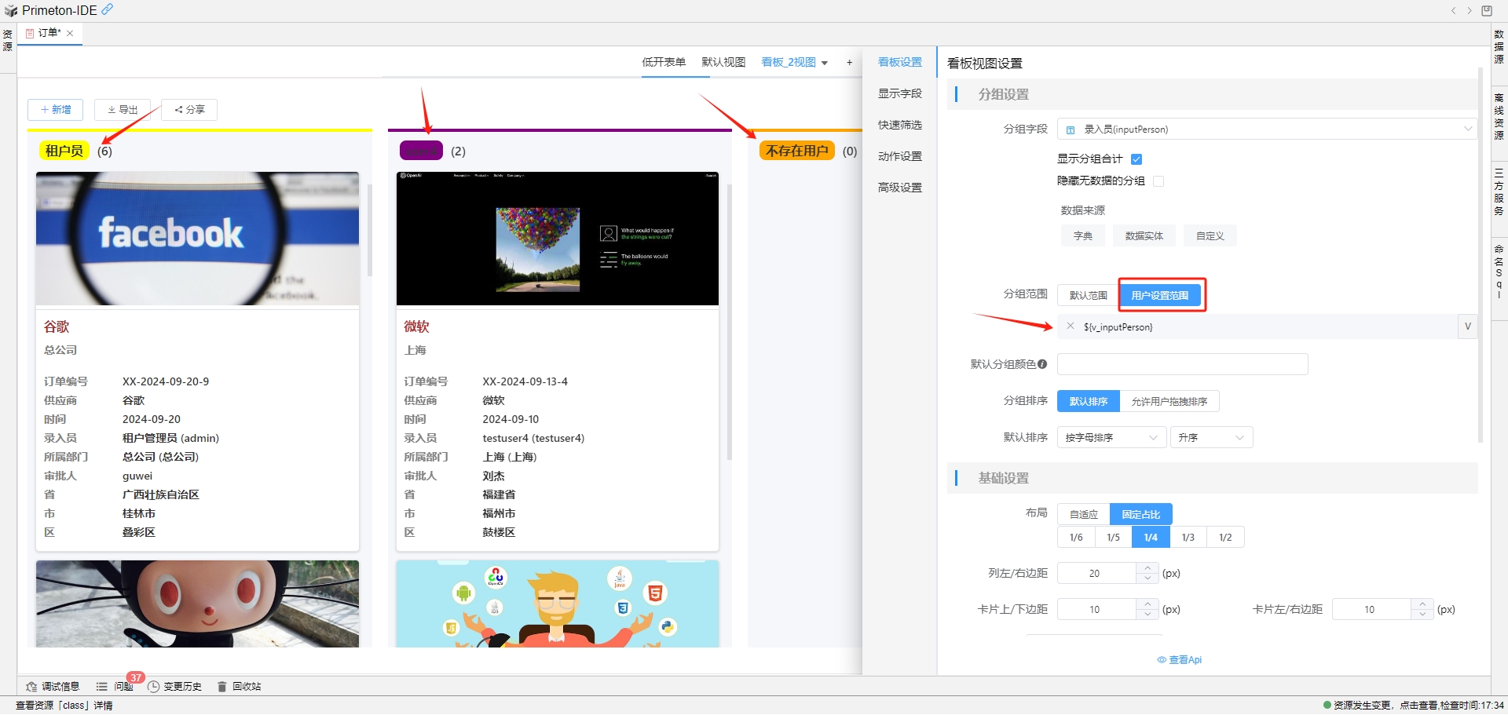Click the 新增 button
Screen dimensions: 1508x715
pyautogui.click(x=56, y=110)
